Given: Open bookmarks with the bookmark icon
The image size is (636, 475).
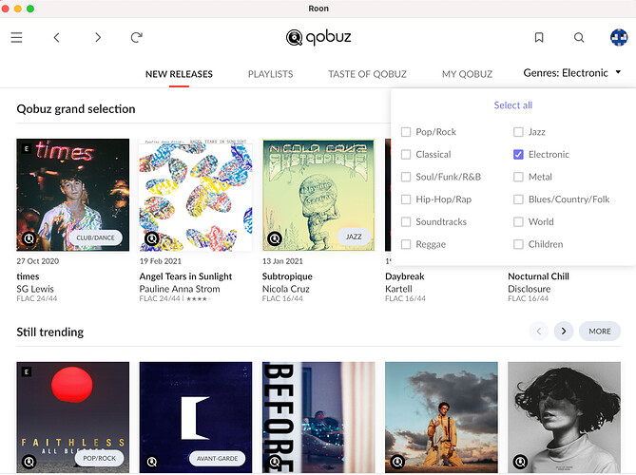Looking at the screenshot, I should (x=539, y=38).
